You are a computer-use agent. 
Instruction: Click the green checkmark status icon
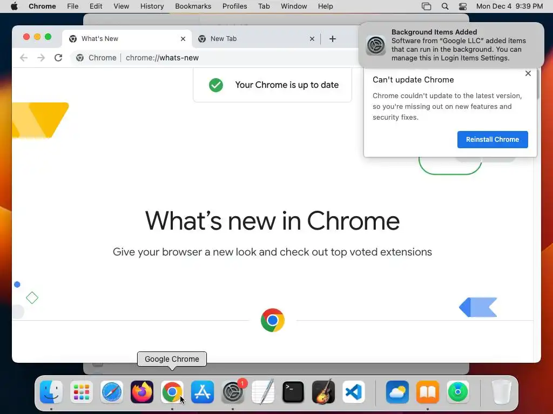216,85
